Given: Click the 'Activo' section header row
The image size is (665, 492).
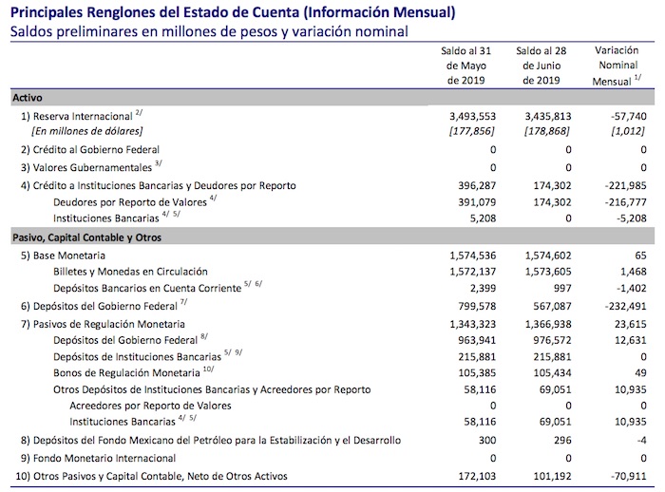Looking at the screenshot, I should coord(28,97).
